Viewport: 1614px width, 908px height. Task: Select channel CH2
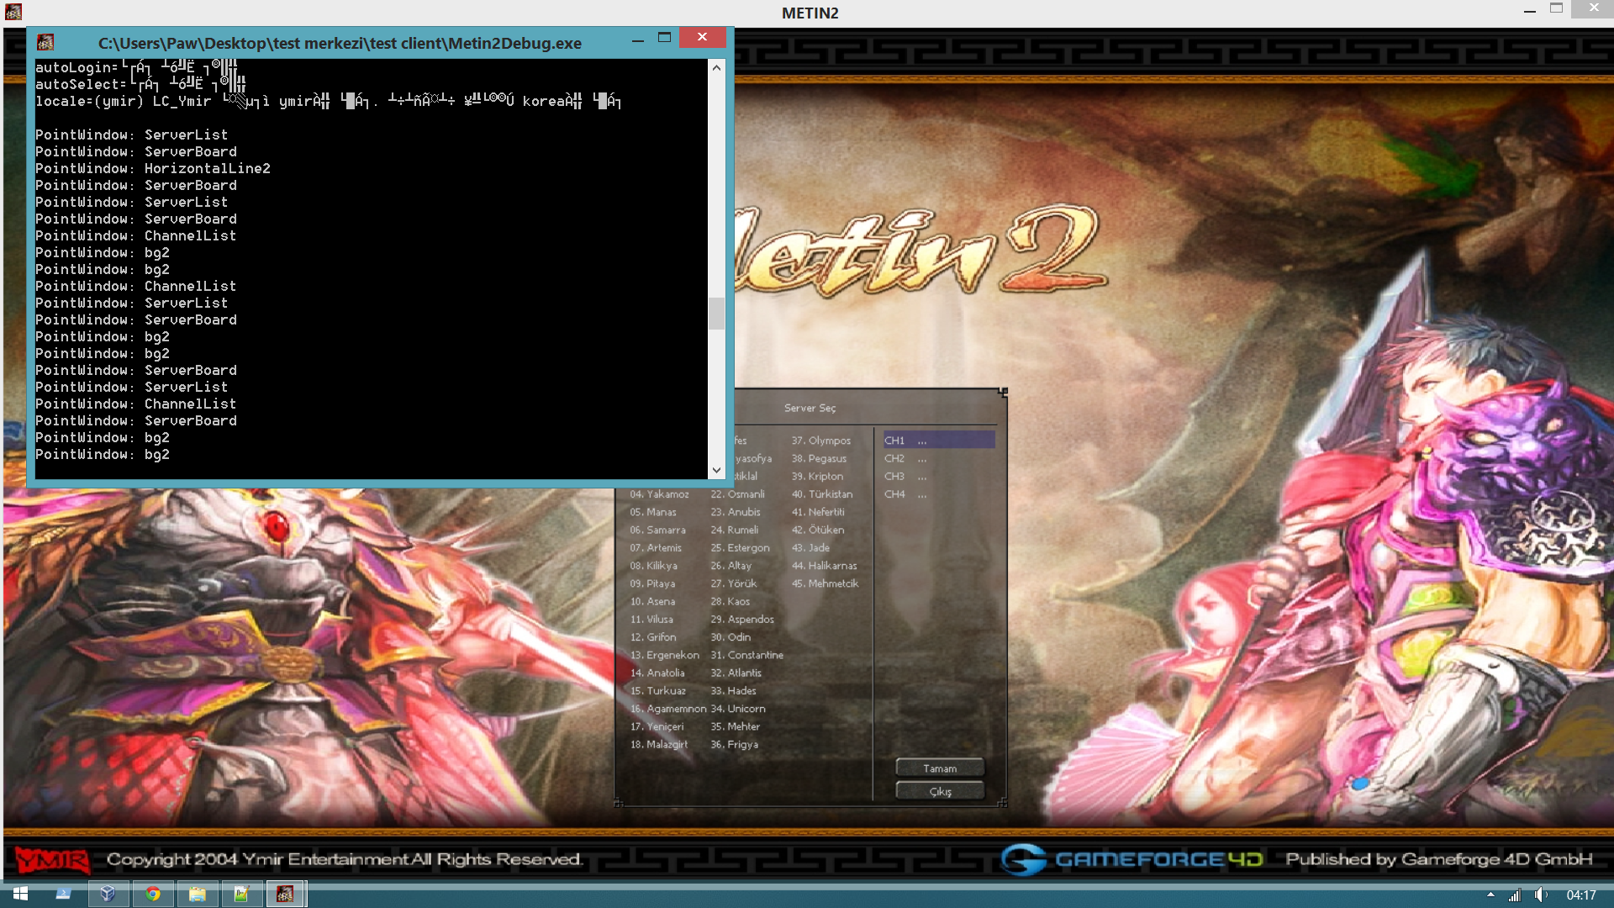[x=939, y=458]
